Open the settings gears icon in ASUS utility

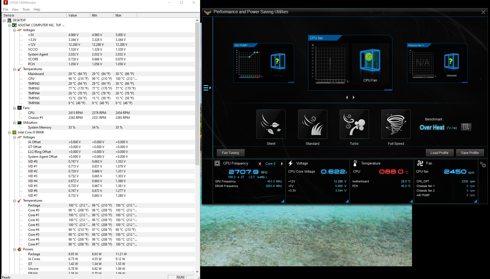tap(483, 164)
